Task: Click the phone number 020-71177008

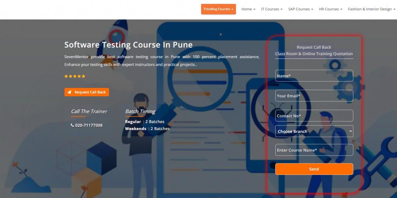Action: (x=89, y=125)
